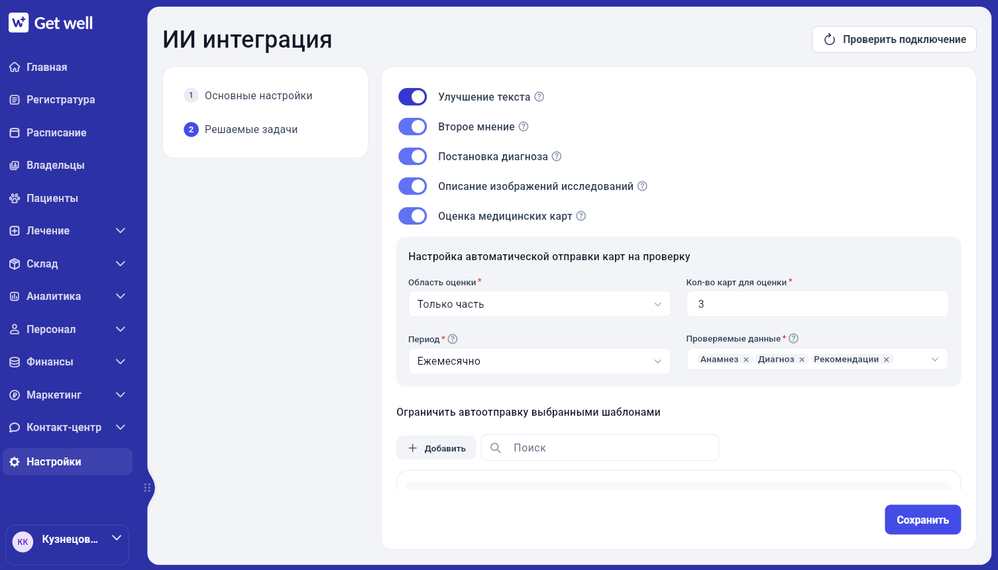Open Регистратура section
The width and height of the screenshot is (998, 570).
(61, 100)
